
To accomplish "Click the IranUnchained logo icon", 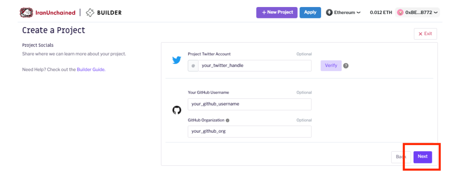I will click(26, 12).
